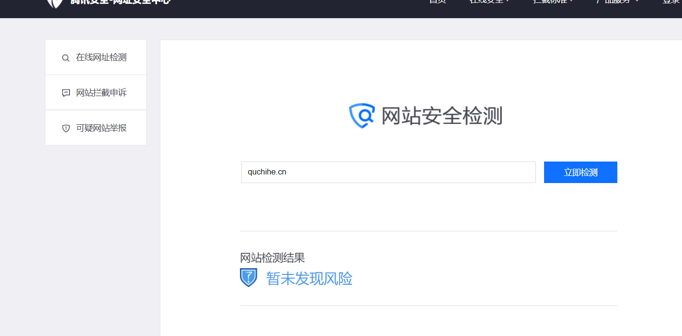Open the 在线网址检测 sidebar item

[96, 57]
